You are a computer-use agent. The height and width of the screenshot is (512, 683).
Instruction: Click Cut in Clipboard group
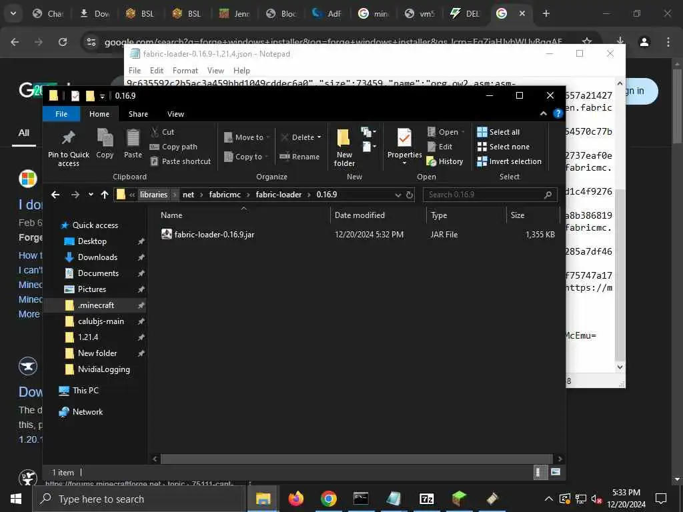tap(162, 132)
